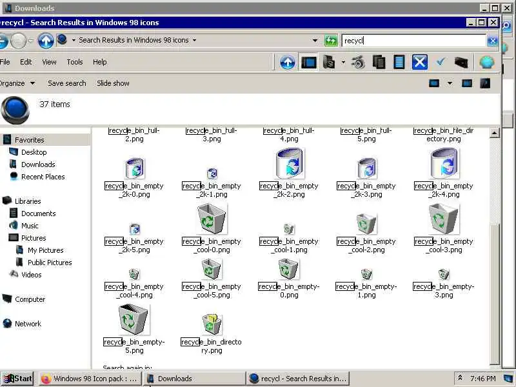516x387 pixels.
Task: Open the dropdown arrow next to the folder-tree icon
Action: (343, 62)
